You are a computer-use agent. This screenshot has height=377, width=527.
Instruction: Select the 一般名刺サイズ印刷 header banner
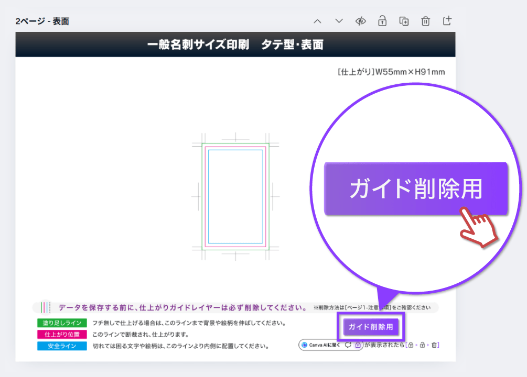(235, 45)
